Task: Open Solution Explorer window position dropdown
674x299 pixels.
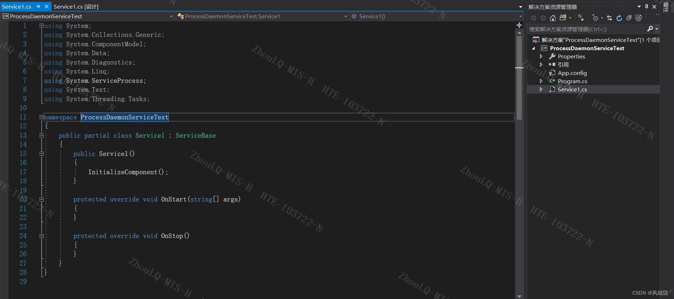Action: click(639, 6)
